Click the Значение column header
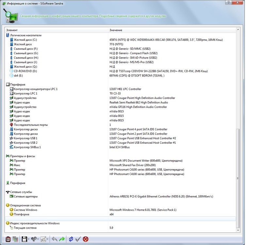271x245 pixels. click(172, 30)
